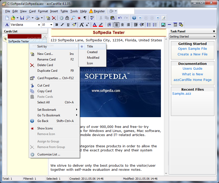Open the Customize List menu entry

pos(54,154)
